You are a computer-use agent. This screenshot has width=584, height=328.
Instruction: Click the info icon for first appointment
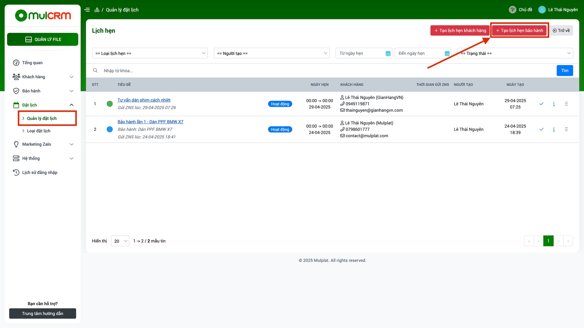(x=554, y=104)
